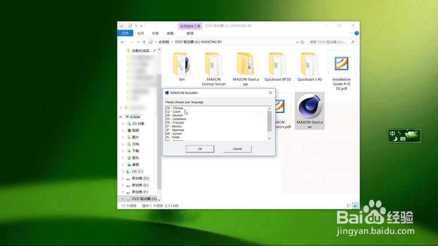Open the MAXON License Server folder
Viewport: 438px width, 246px height.
pos(214,69)
